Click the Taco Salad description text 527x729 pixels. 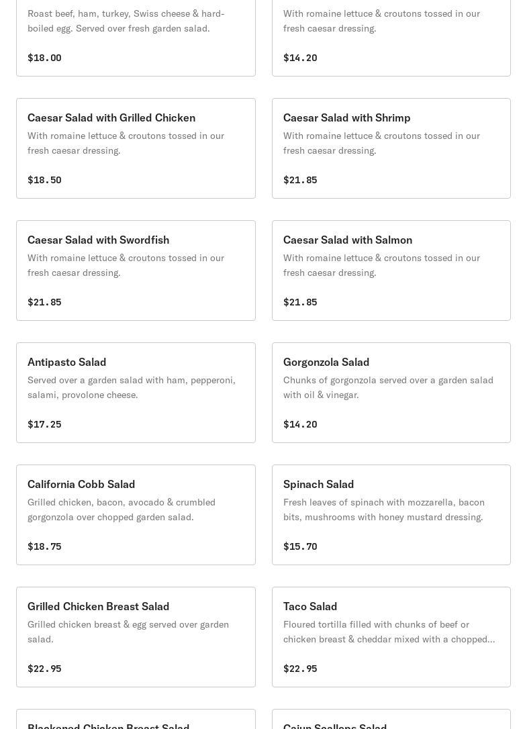pos(389,632)
